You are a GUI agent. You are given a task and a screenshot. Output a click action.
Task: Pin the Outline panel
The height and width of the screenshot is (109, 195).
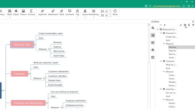pyautogui.click(x=193, y=21)
